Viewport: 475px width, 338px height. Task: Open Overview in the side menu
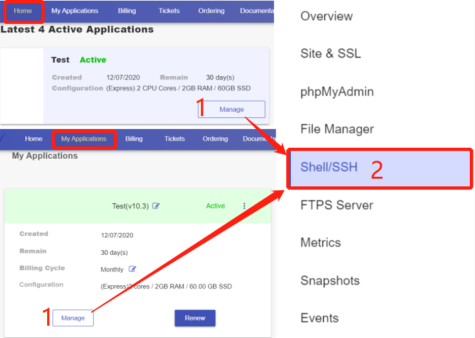(326, 16)
